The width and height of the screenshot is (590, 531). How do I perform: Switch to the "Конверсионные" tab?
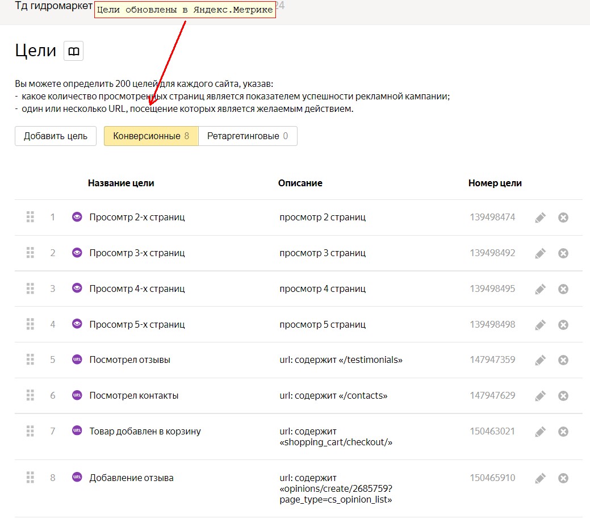point(151,136)
